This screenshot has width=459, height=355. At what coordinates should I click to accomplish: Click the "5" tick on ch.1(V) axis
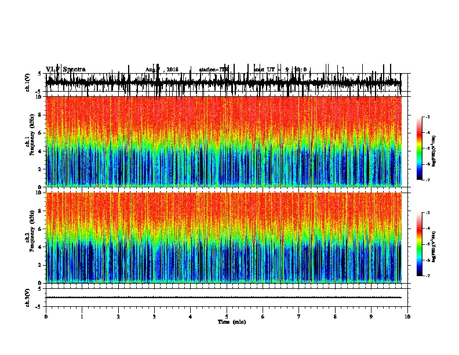pos(40,74)
